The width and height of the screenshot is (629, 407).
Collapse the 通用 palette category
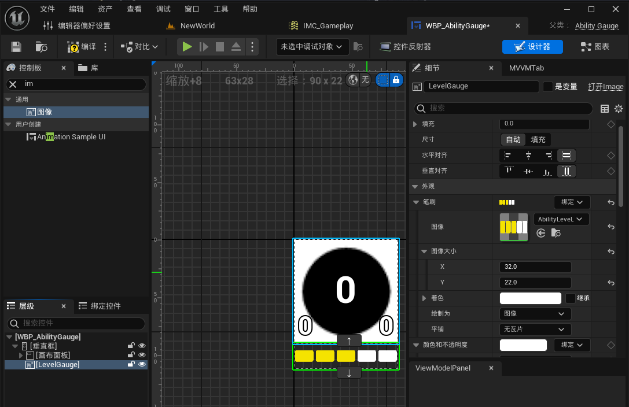[8, 99]
